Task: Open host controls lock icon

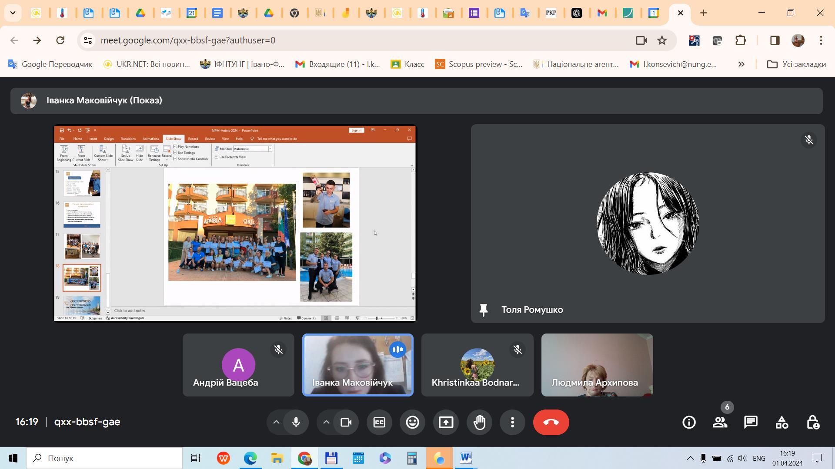Action: (813, 422)
